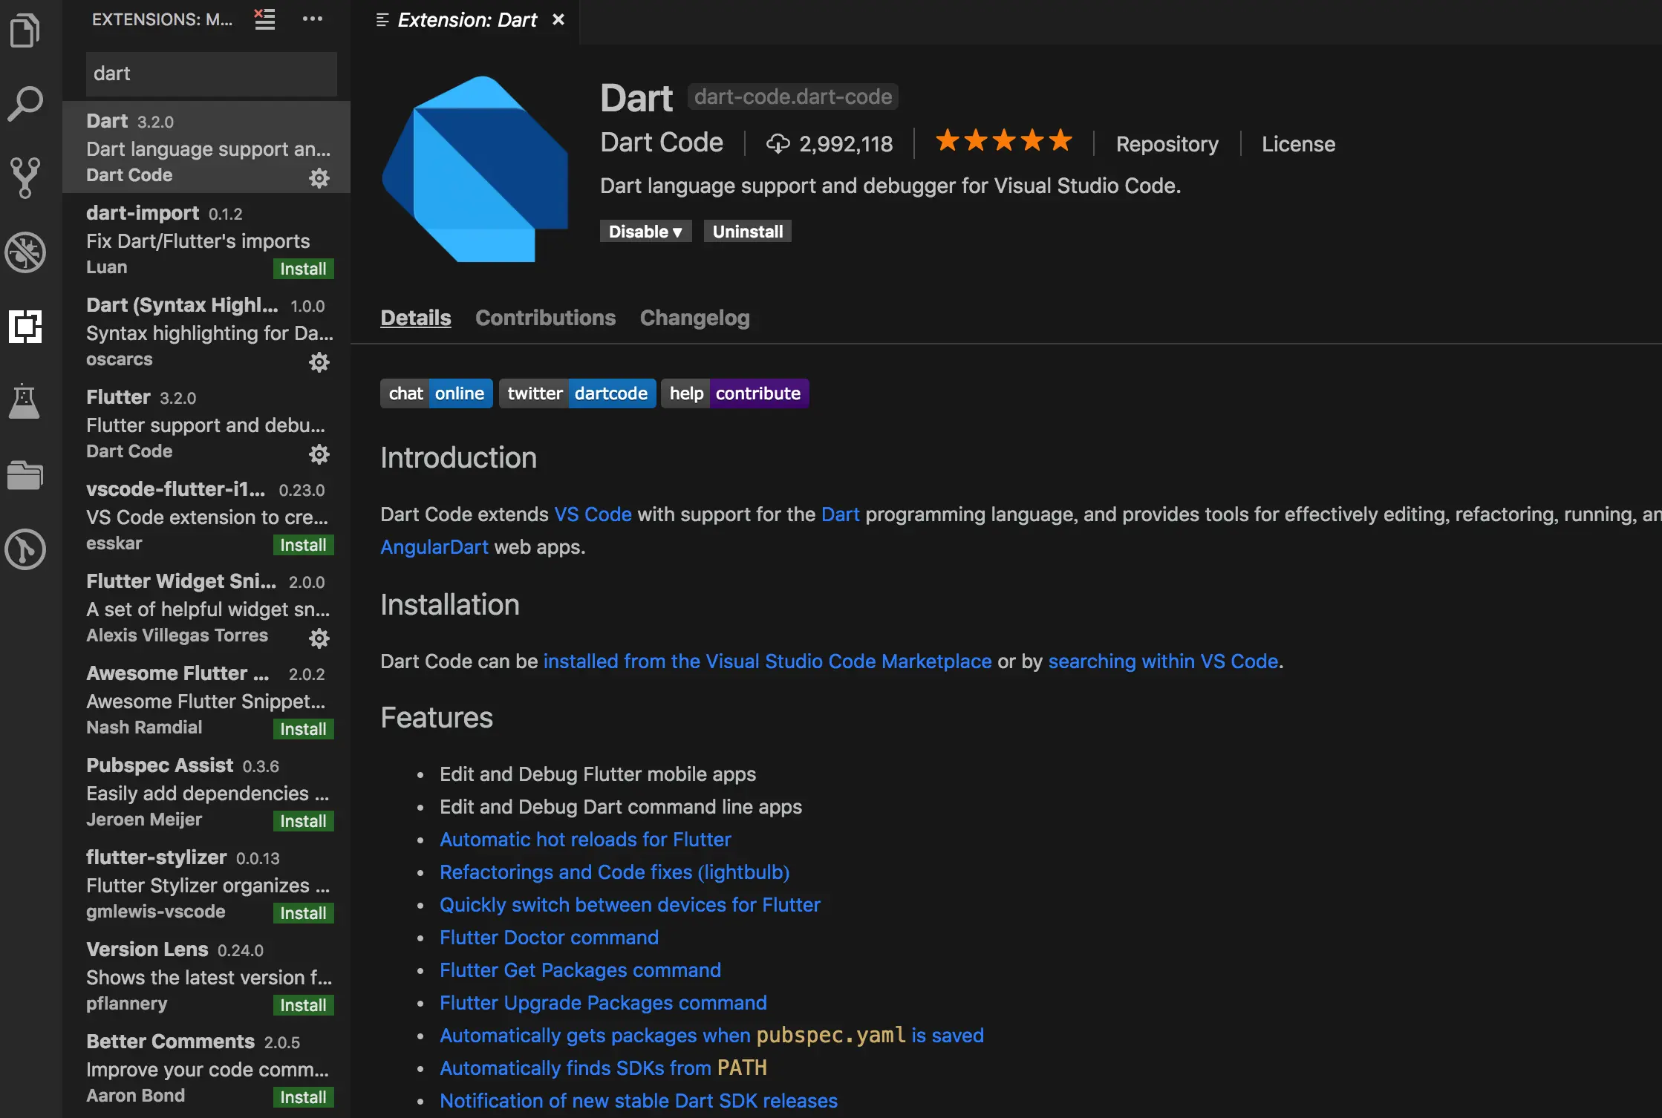
Task: Close the Extension: Dart tab
Action: click(x=558, y=20)
